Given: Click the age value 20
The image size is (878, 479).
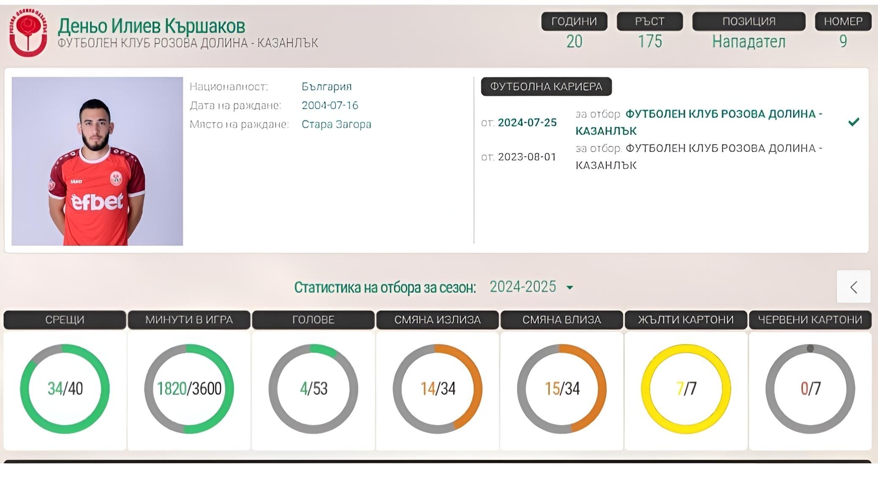Looking at the screenshot, I should [574, 41].
